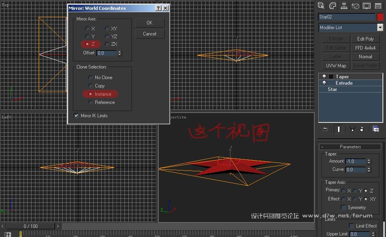The width and height of the screenshot is (386, 237).
Task: Open the Display command panel tab
Action: [367, 6]
